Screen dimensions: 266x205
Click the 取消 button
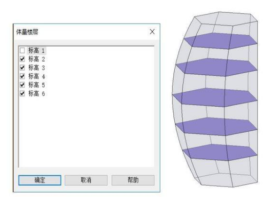[86, 180]
